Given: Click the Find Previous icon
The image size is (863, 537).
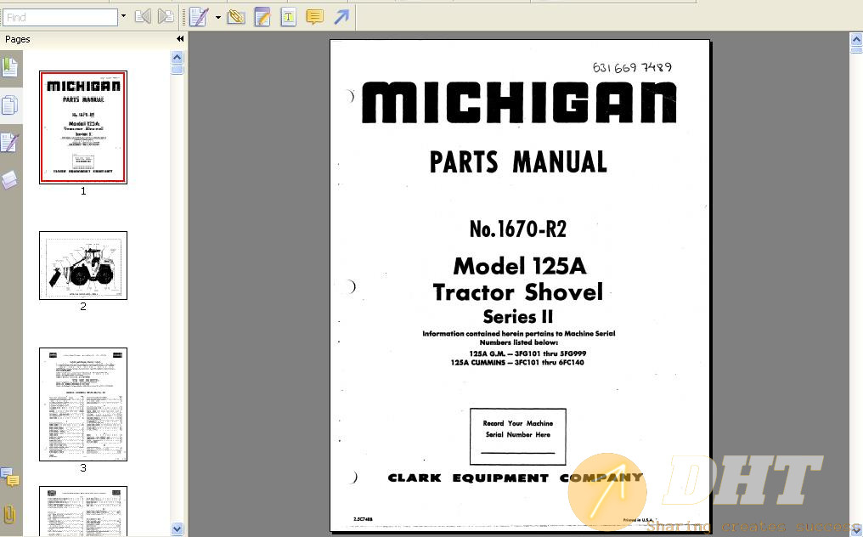Looking at the screenshot, I should [143, 16].
